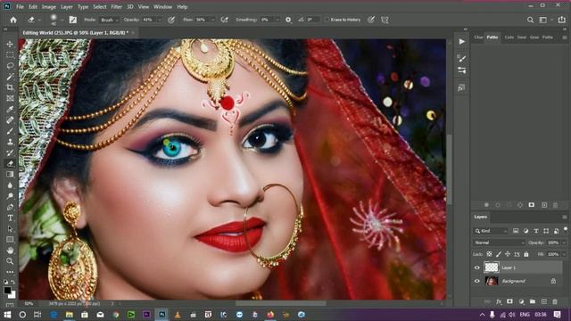Add a layer mask button
571x321 pixels.
(x=509, y=301)
